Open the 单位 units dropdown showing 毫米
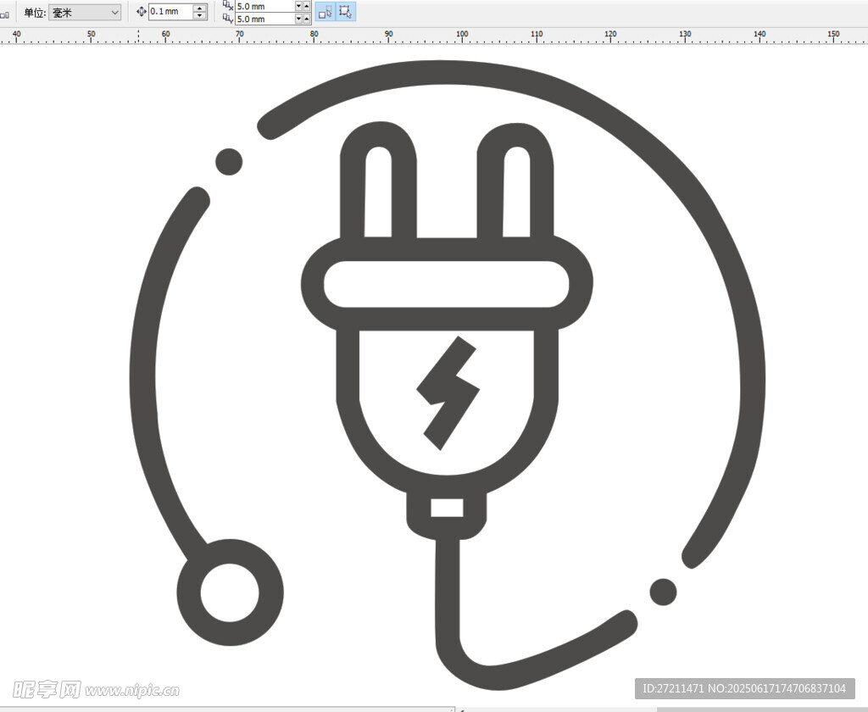The height and width of the screenshot is (712, 868). tap(85, 12)
